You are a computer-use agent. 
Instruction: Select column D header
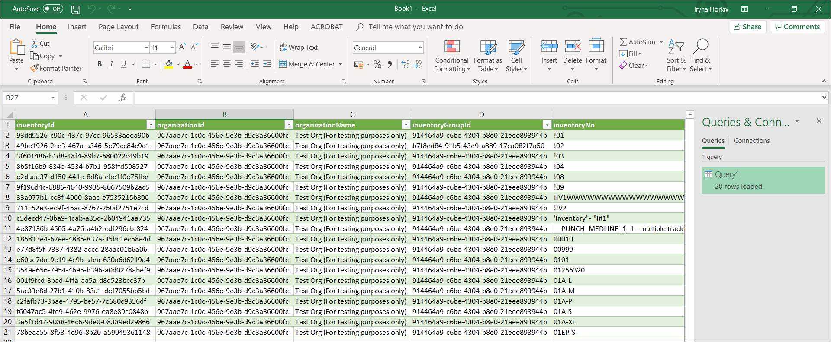(x=481, y=114)
